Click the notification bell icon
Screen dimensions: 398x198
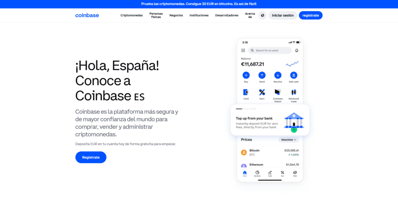pyautogui.click(x=297, y=51)
